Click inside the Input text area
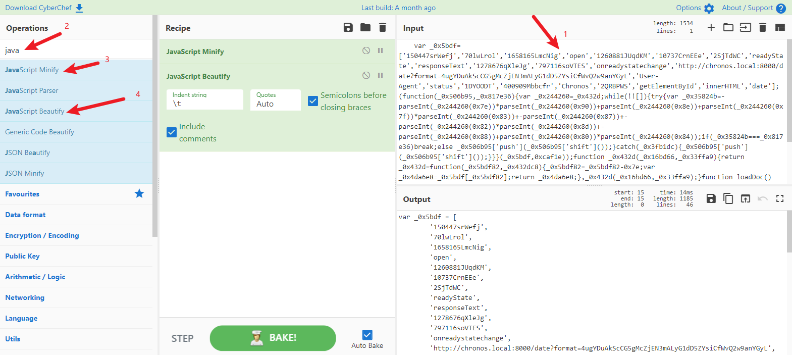 591,111
